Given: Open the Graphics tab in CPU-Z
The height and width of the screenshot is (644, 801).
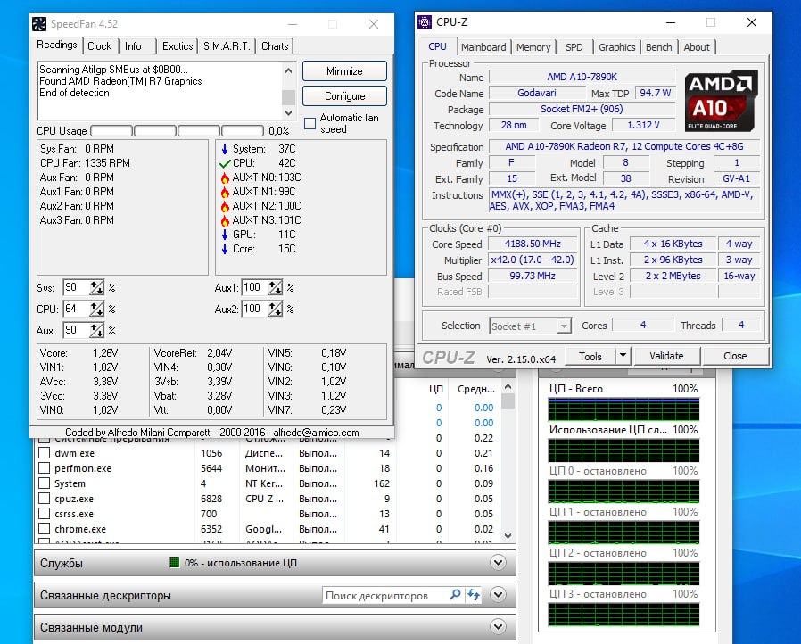Looking at the screenshot, I should click(x=616, y=47).
